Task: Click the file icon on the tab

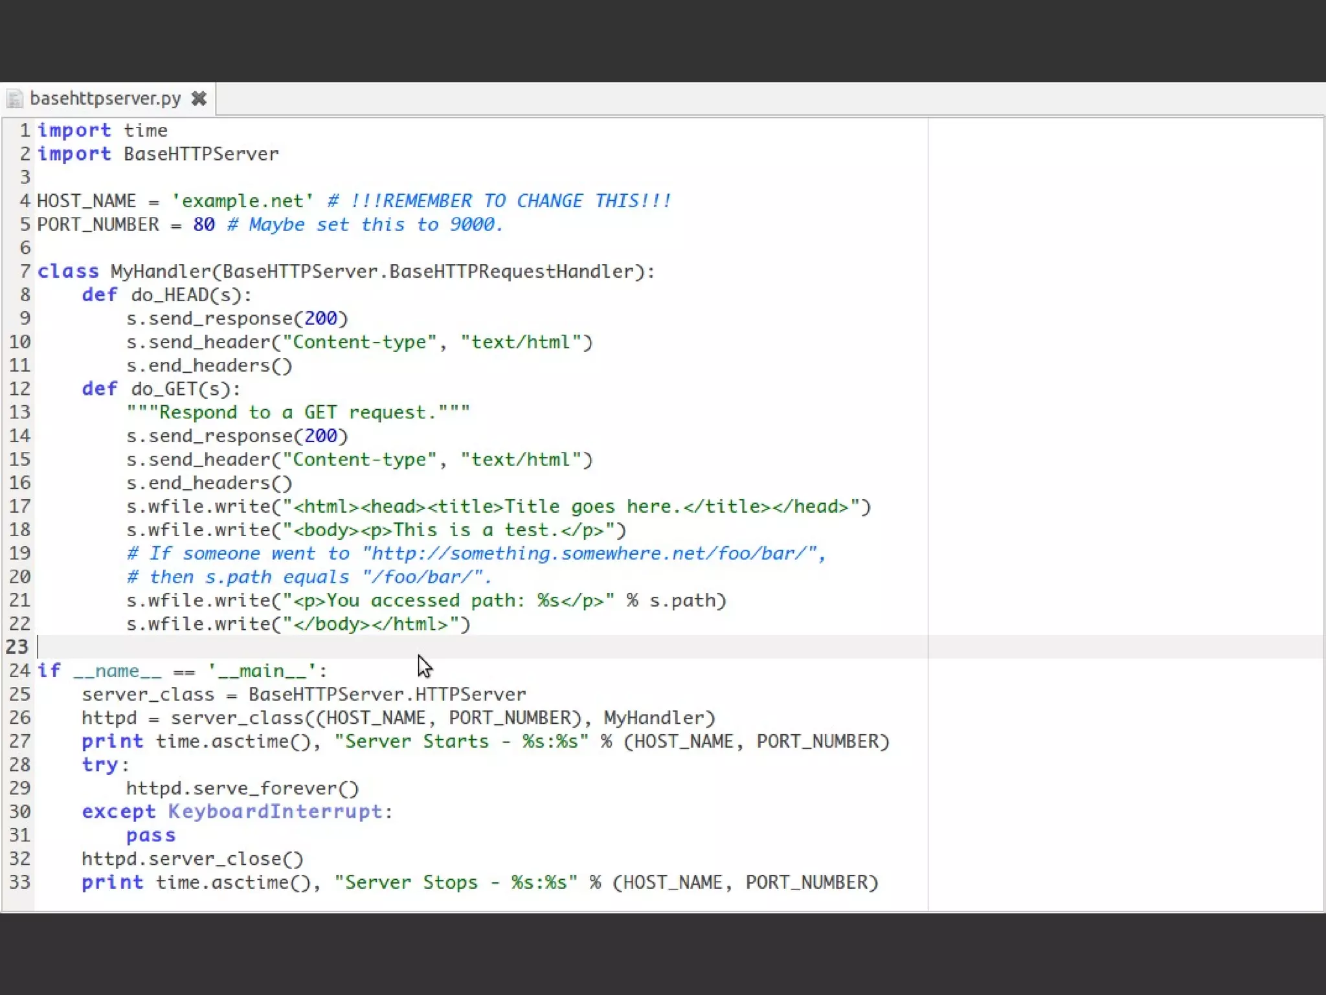Action: tap(15, 99)
